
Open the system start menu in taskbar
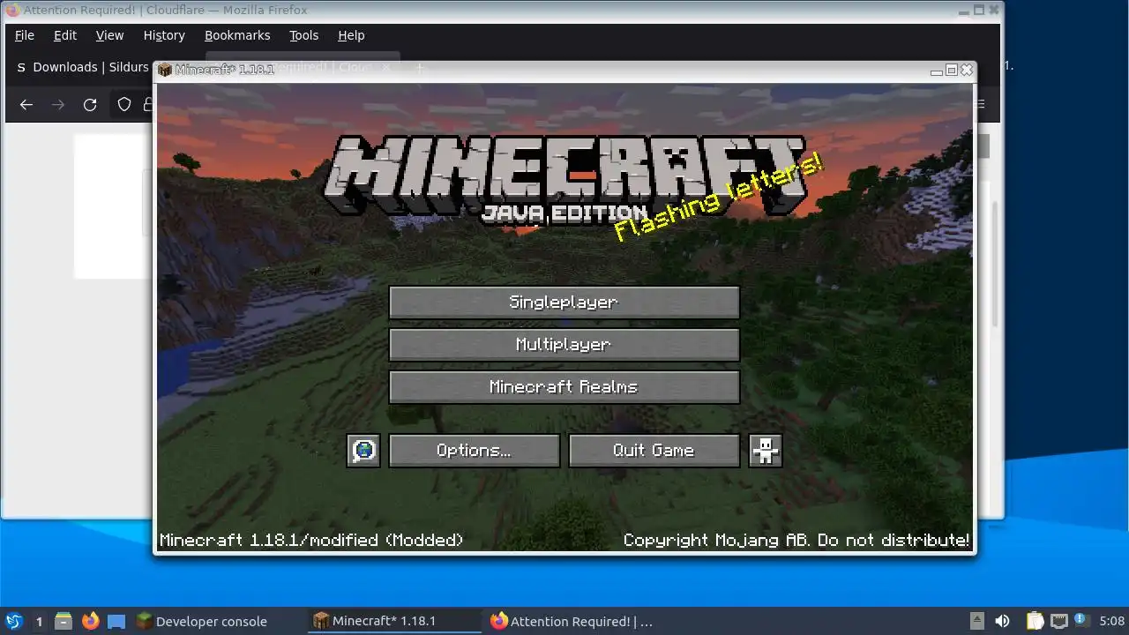click(x=14, y=621)
